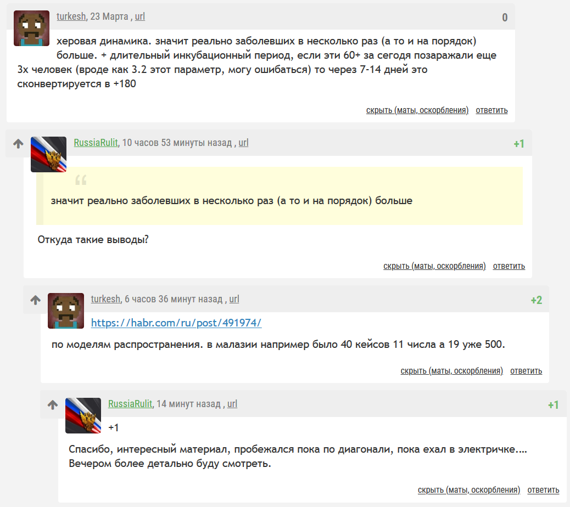570x507 pixels.
Task: Open the url permalink of RussiaRulit's first reply
Action: click(244, 143)
